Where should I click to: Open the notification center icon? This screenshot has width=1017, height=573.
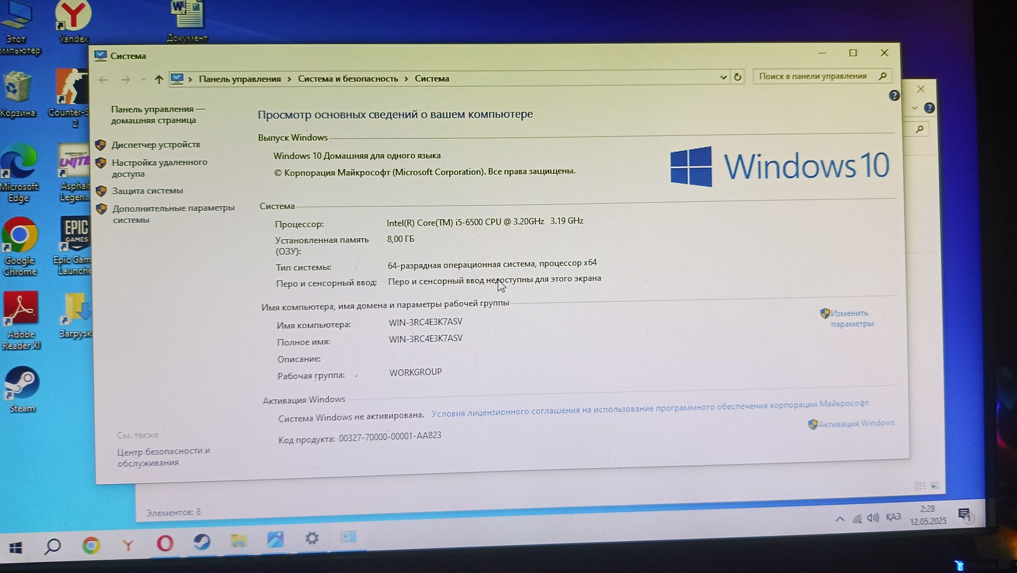coord(965,515)
